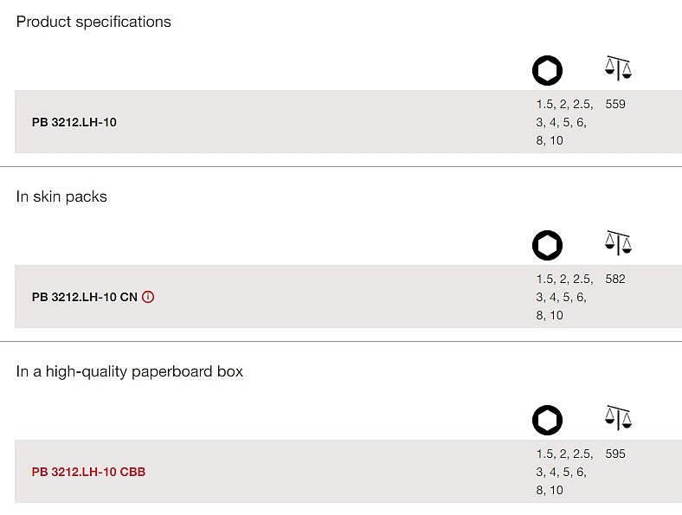This screenshot has height=515, width=682.
Task: Click the weight scale icon in skin packs section
Action: 618,242
